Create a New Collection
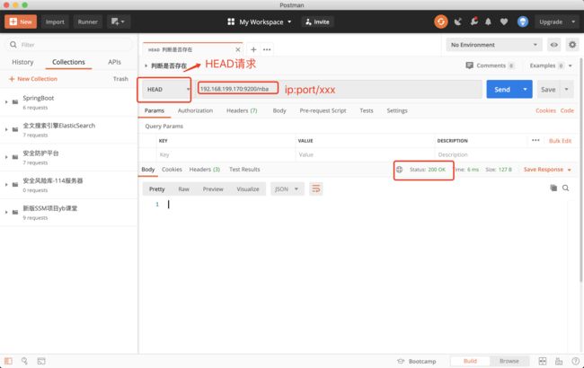Viewport: 584px width, 368px height. tap(33, 79)
